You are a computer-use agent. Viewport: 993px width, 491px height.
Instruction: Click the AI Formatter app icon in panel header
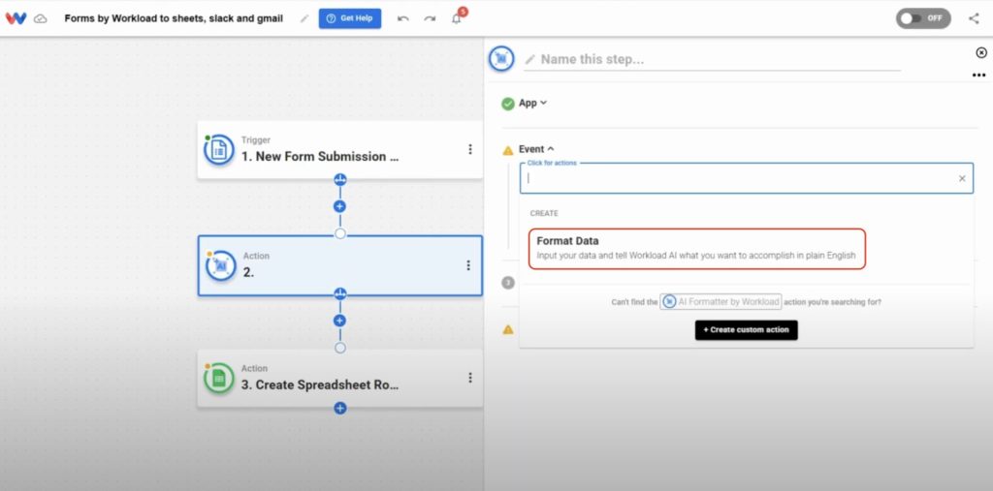(501, 59)
